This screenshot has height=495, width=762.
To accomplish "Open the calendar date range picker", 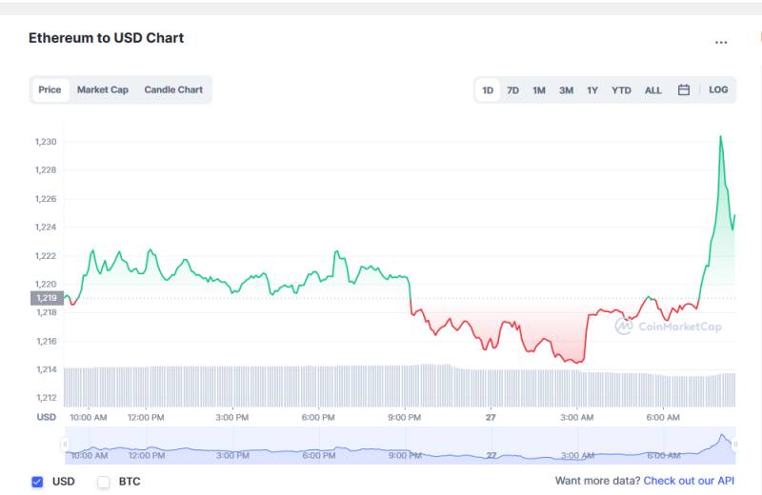I will click(x=684, y=89).
